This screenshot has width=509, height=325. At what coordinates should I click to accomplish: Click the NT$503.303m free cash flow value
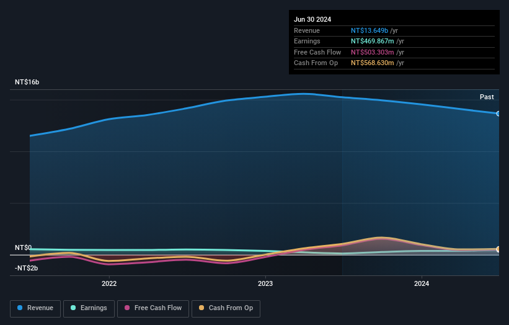[373, 52]
